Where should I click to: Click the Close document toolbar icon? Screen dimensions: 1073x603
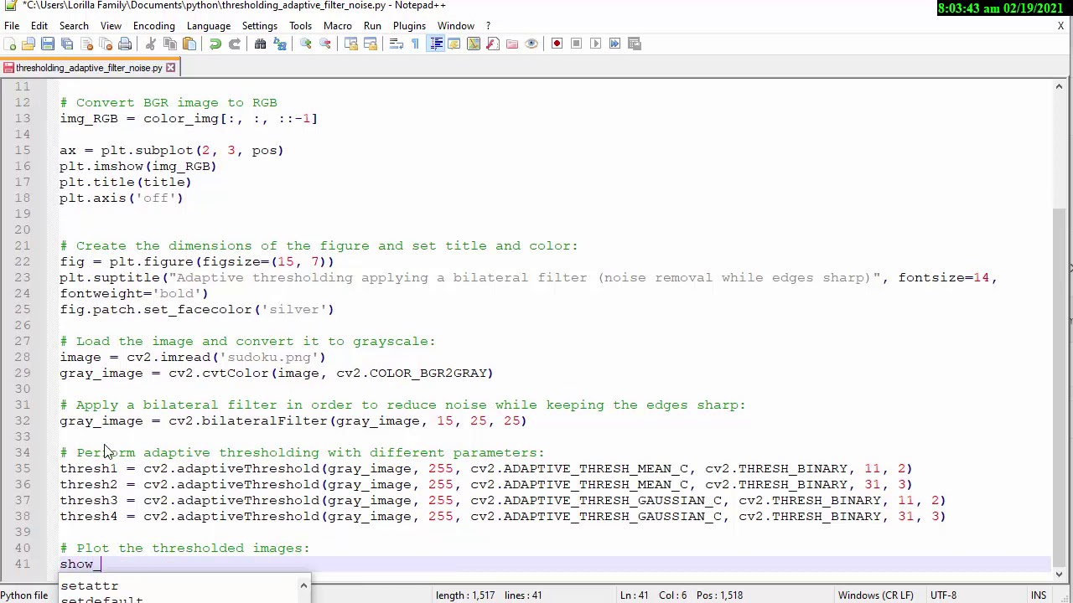pos(86,44)
